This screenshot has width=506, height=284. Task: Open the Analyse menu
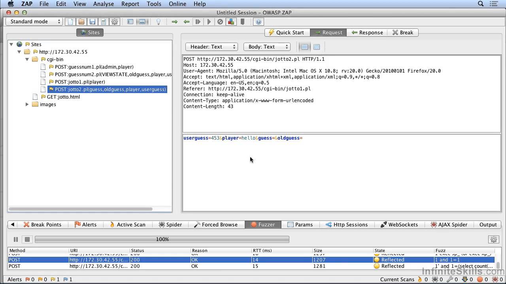[104, 4]
